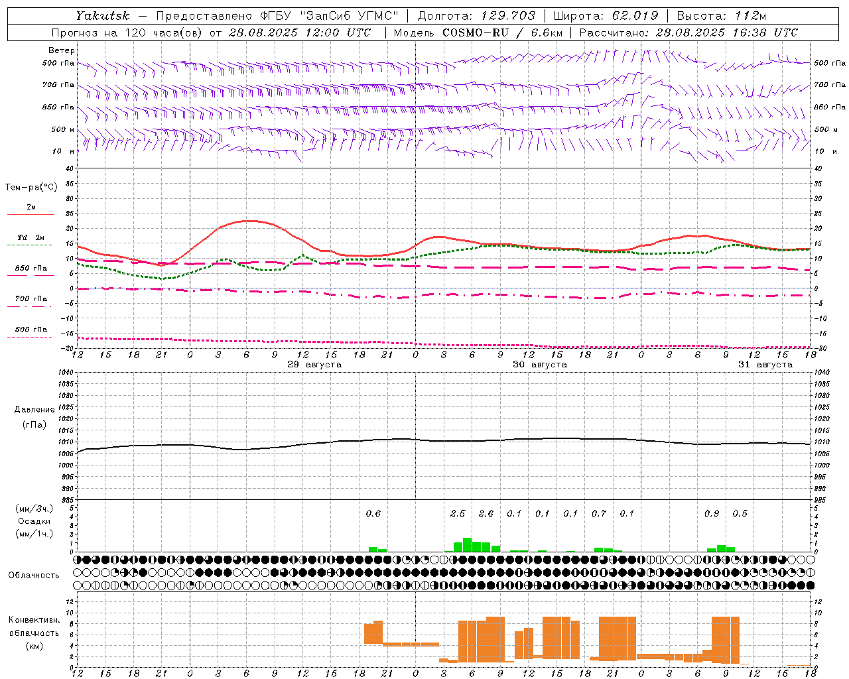
Task: Click the 0.7 precipitation amount
Action: coord(599,513)
